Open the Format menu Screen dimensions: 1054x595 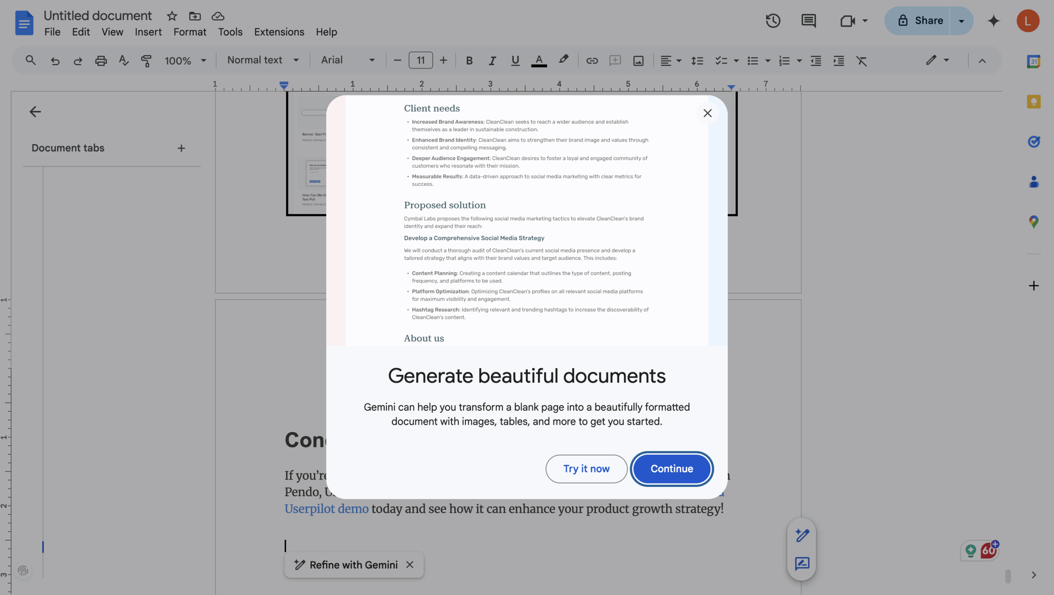189,32
